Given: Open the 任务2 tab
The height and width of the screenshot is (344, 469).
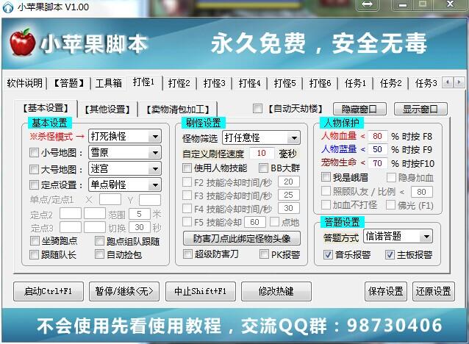Looking at the screenshot, I should (390, 83).
